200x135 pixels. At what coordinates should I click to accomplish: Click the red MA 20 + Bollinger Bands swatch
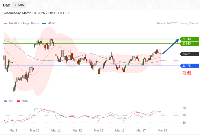click(x=5, y=23)
